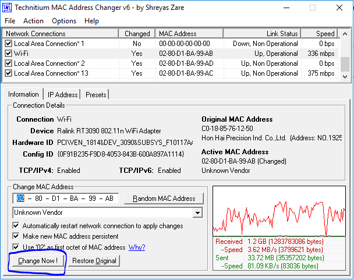Toggle Use '02' as first octet checkbox
354x280 pixels.
click(x=16, y=247)
